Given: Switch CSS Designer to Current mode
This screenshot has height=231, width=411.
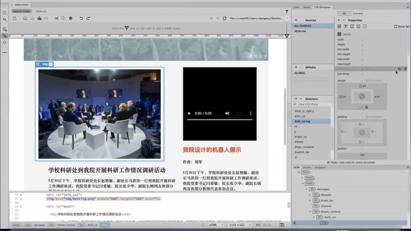Looking at the screenshot, I should [x=358, y=13].
